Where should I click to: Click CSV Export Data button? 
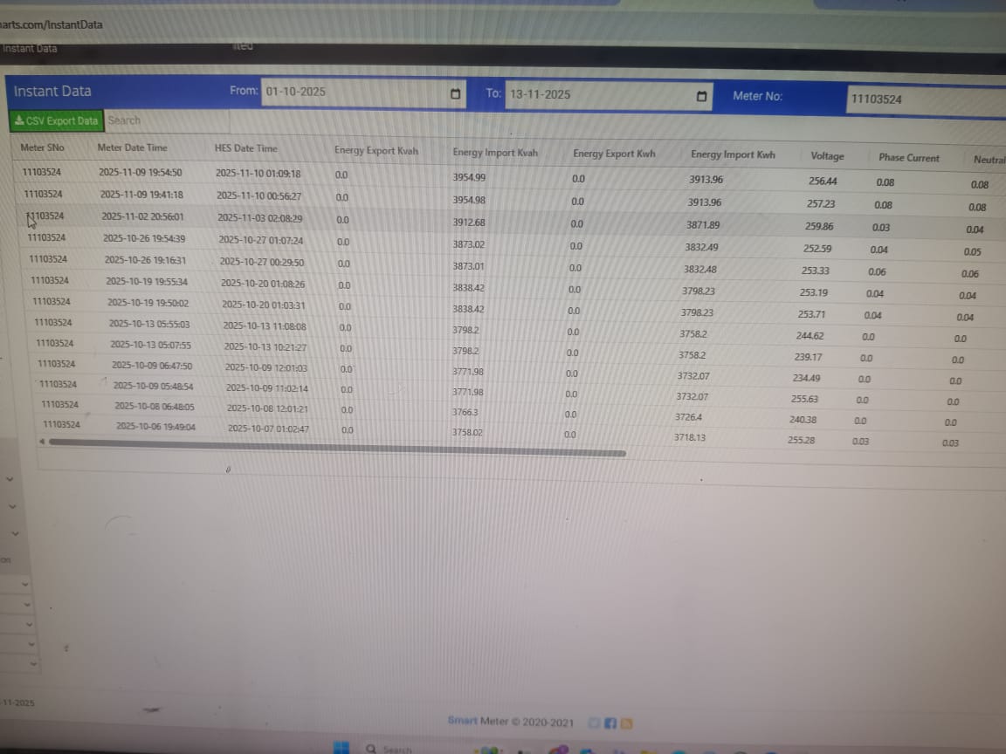(x=57, y=120)
